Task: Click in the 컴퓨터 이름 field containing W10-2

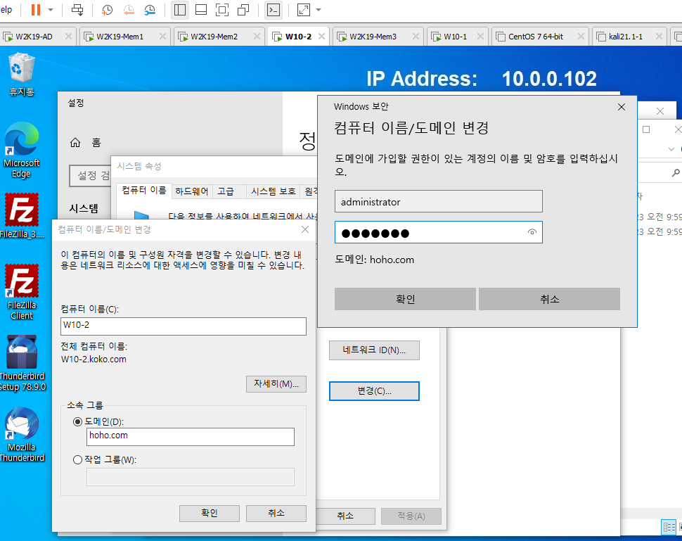Action: pyautogui.click(x=183, y=326)
